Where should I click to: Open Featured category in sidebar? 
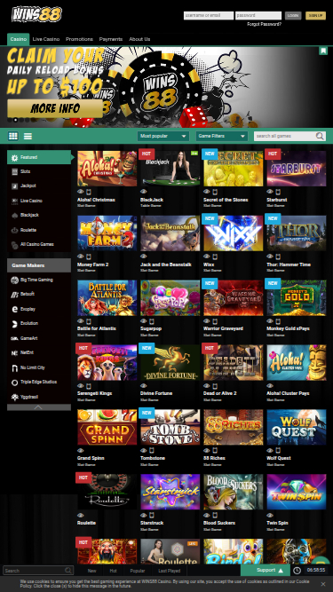(39, 157)
